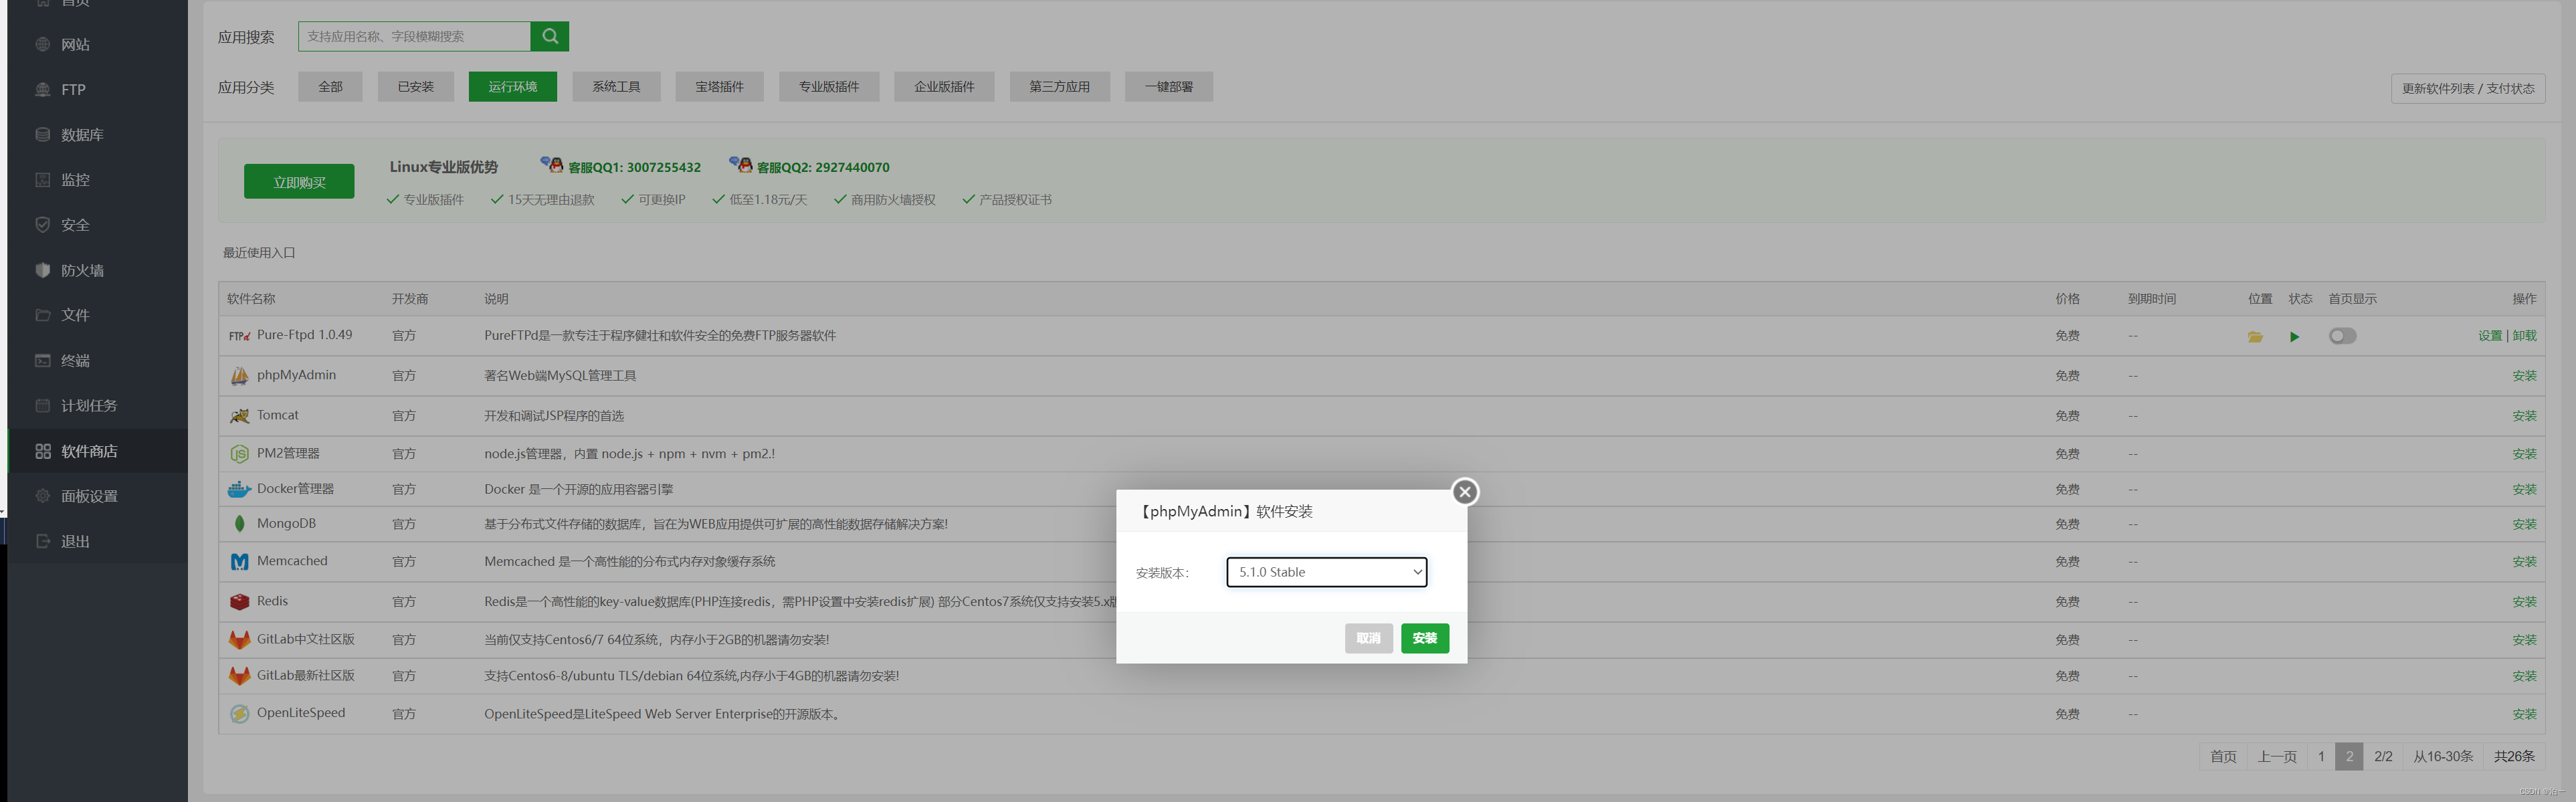Screen dimensions: 2576x802
Task: Open the 防火墙 section in sidebar
Action: [80, 270]
